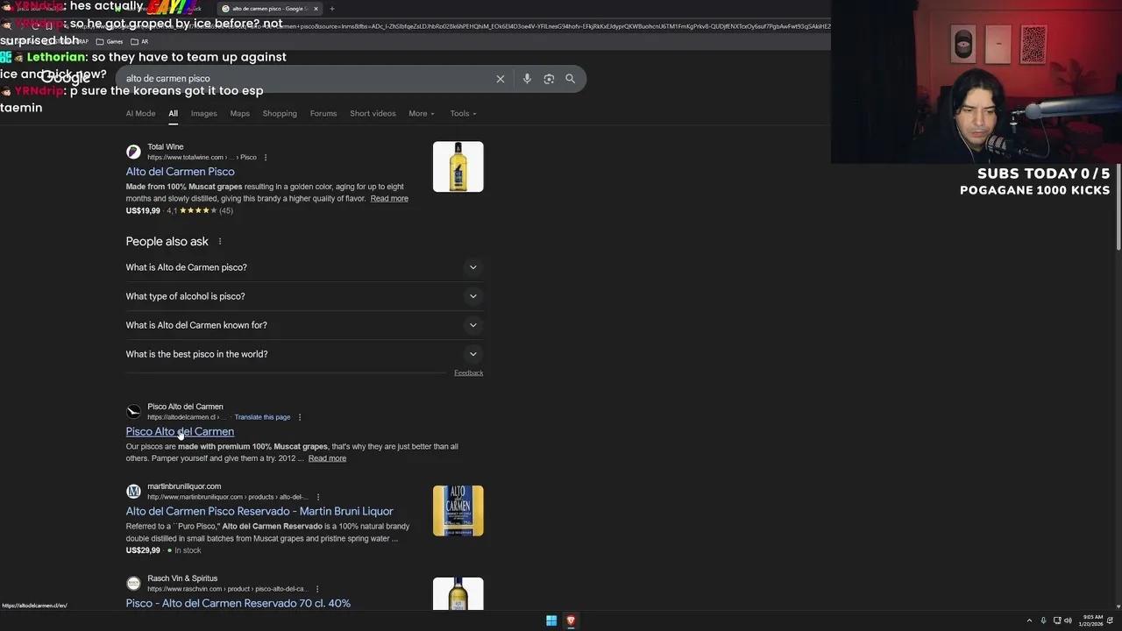Open the Total Wine bottle thumbnail
The height and width of the screenshot is (631, 1122).
(458, 167)
